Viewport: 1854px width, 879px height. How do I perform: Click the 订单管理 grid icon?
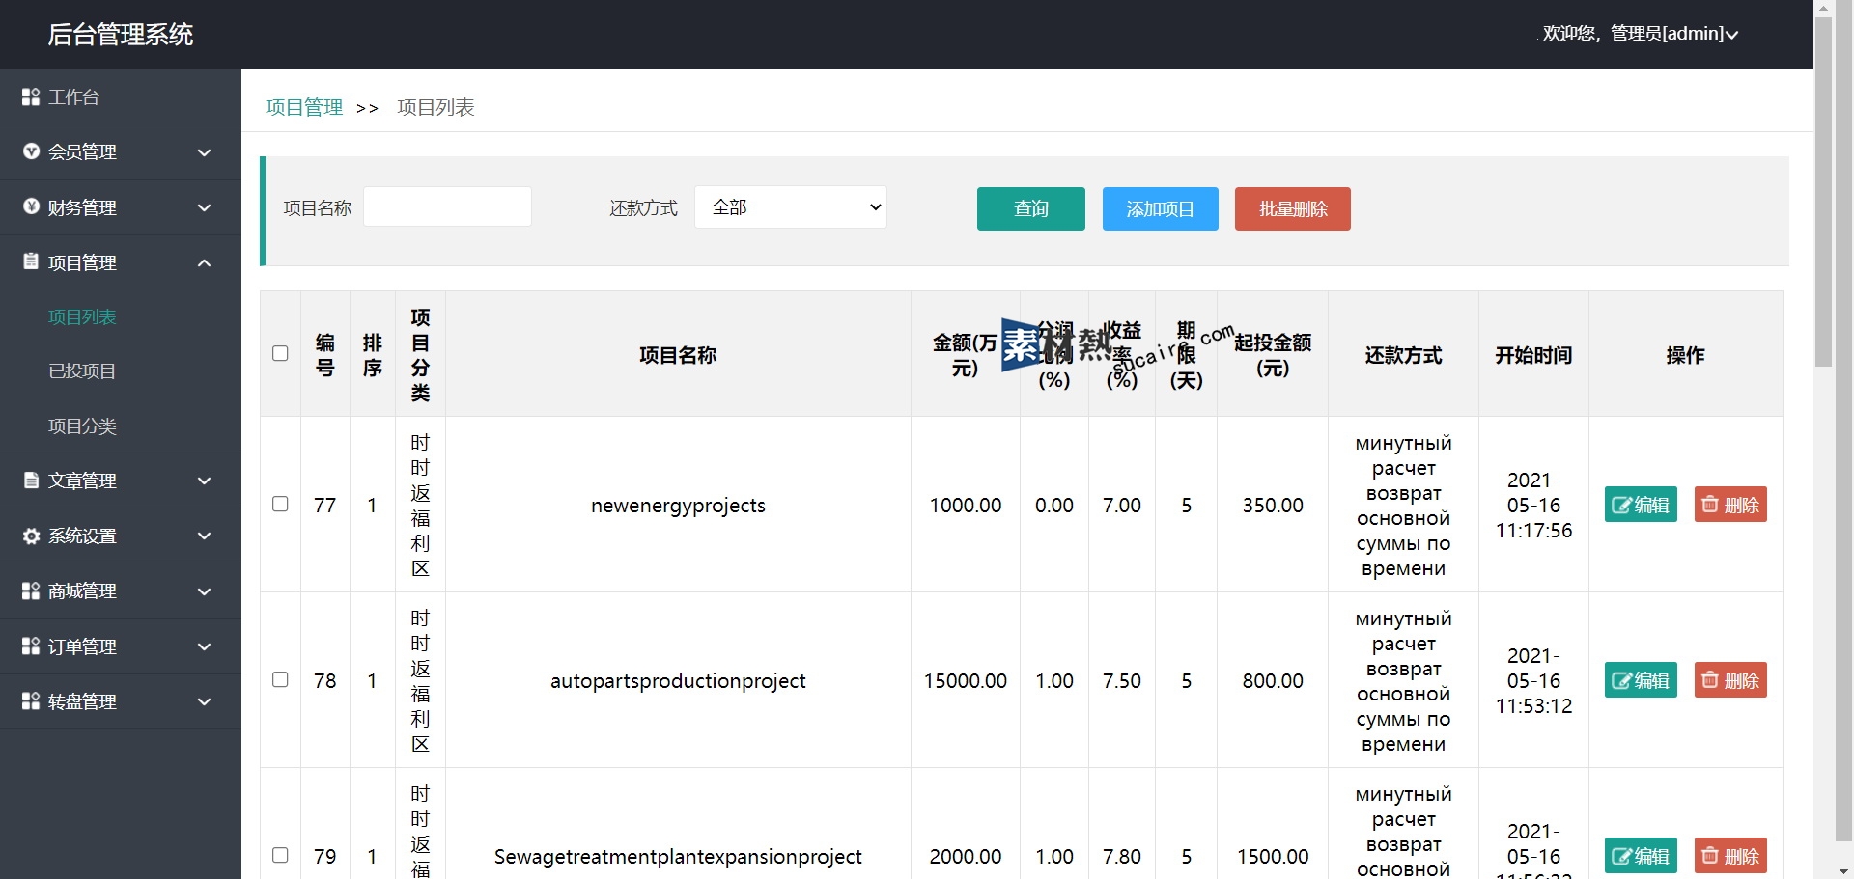coord(31,646)
